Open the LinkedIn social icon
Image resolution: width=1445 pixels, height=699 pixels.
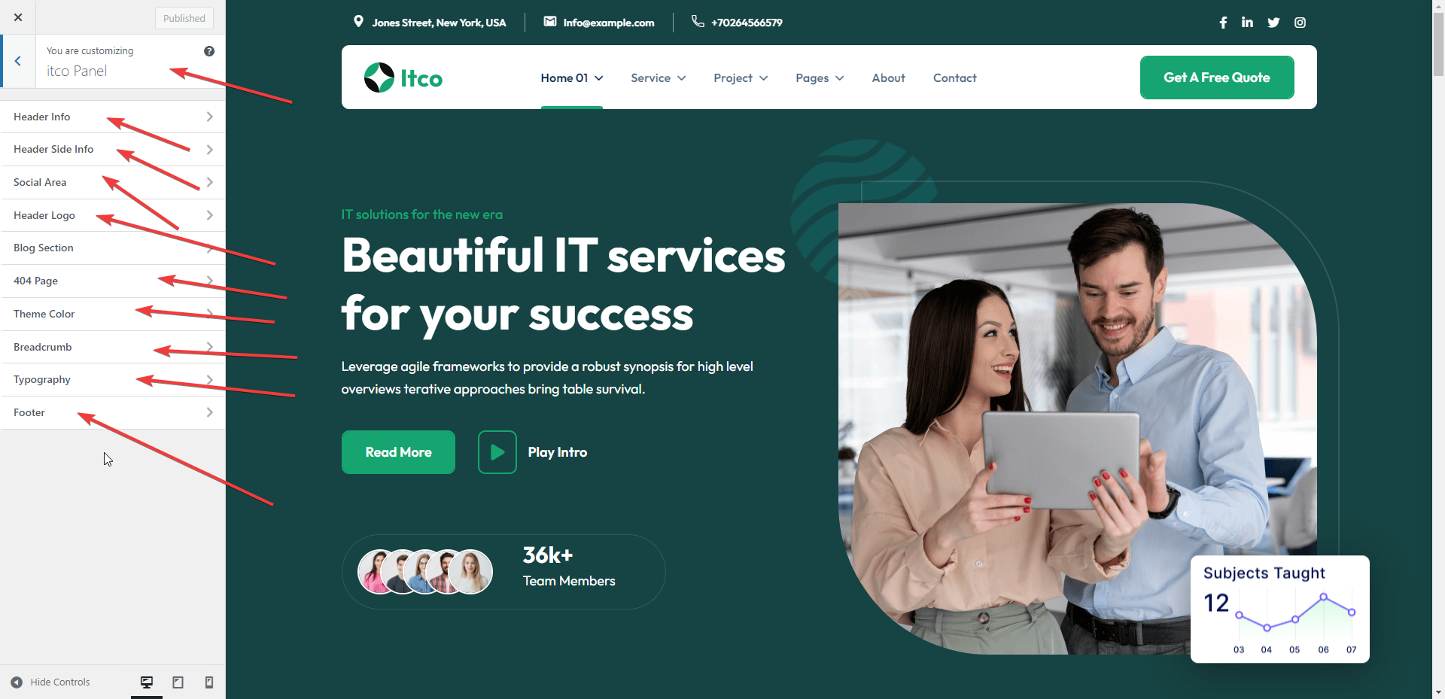(1247, 22)
